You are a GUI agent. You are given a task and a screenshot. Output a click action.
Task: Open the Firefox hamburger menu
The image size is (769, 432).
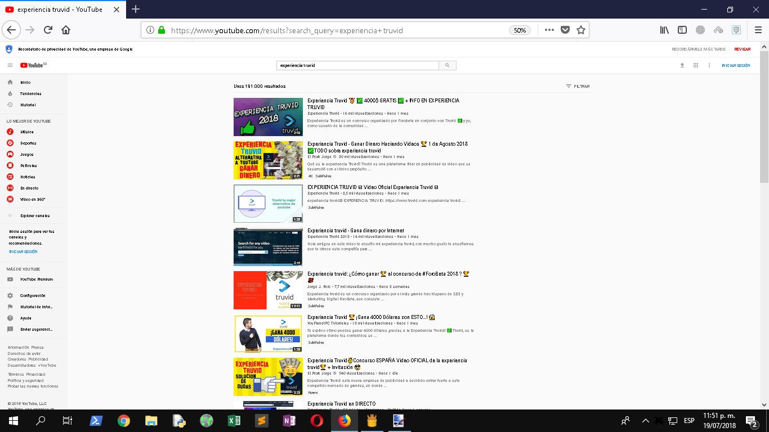click(758, 30)
